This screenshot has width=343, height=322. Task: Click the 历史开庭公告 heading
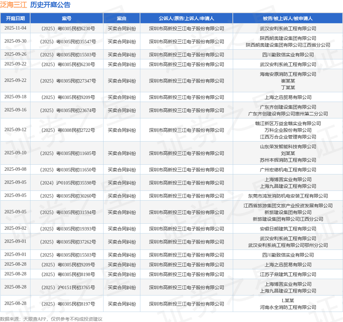coord(50,5)
